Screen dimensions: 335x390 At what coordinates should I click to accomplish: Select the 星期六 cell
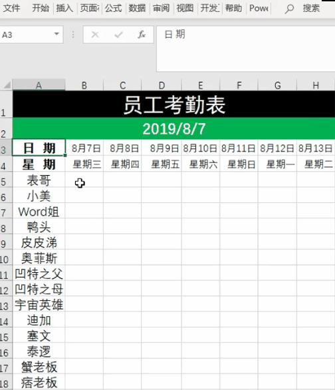tap(201, 164)
